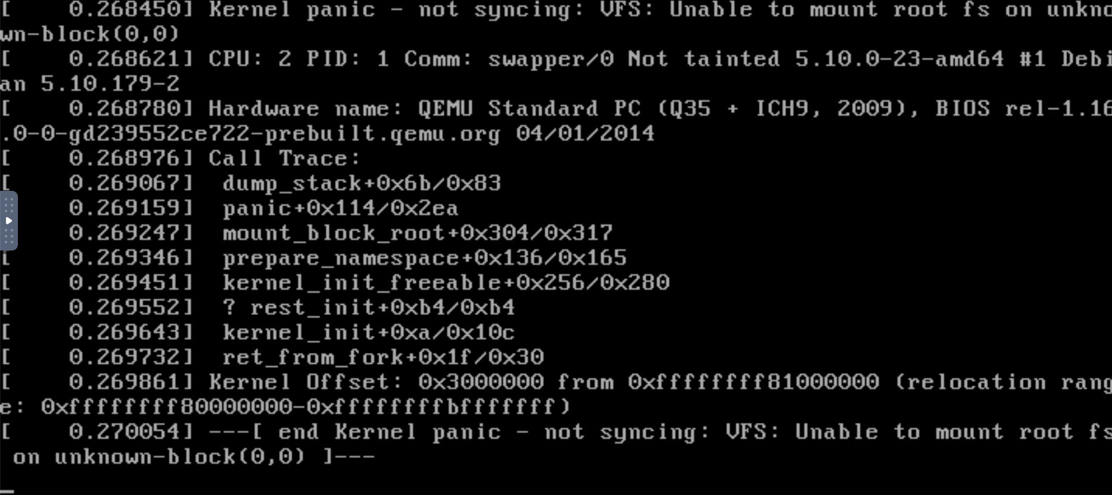Viewport: 1112px width, 495px height.
Task: Click the panic+0x114/0x2ea trace entry
Action: (340, 208)
